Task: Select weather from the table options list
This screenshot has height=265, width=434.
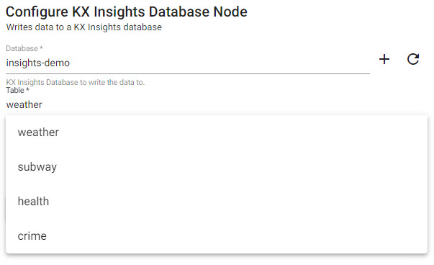Action: point(217,132)
